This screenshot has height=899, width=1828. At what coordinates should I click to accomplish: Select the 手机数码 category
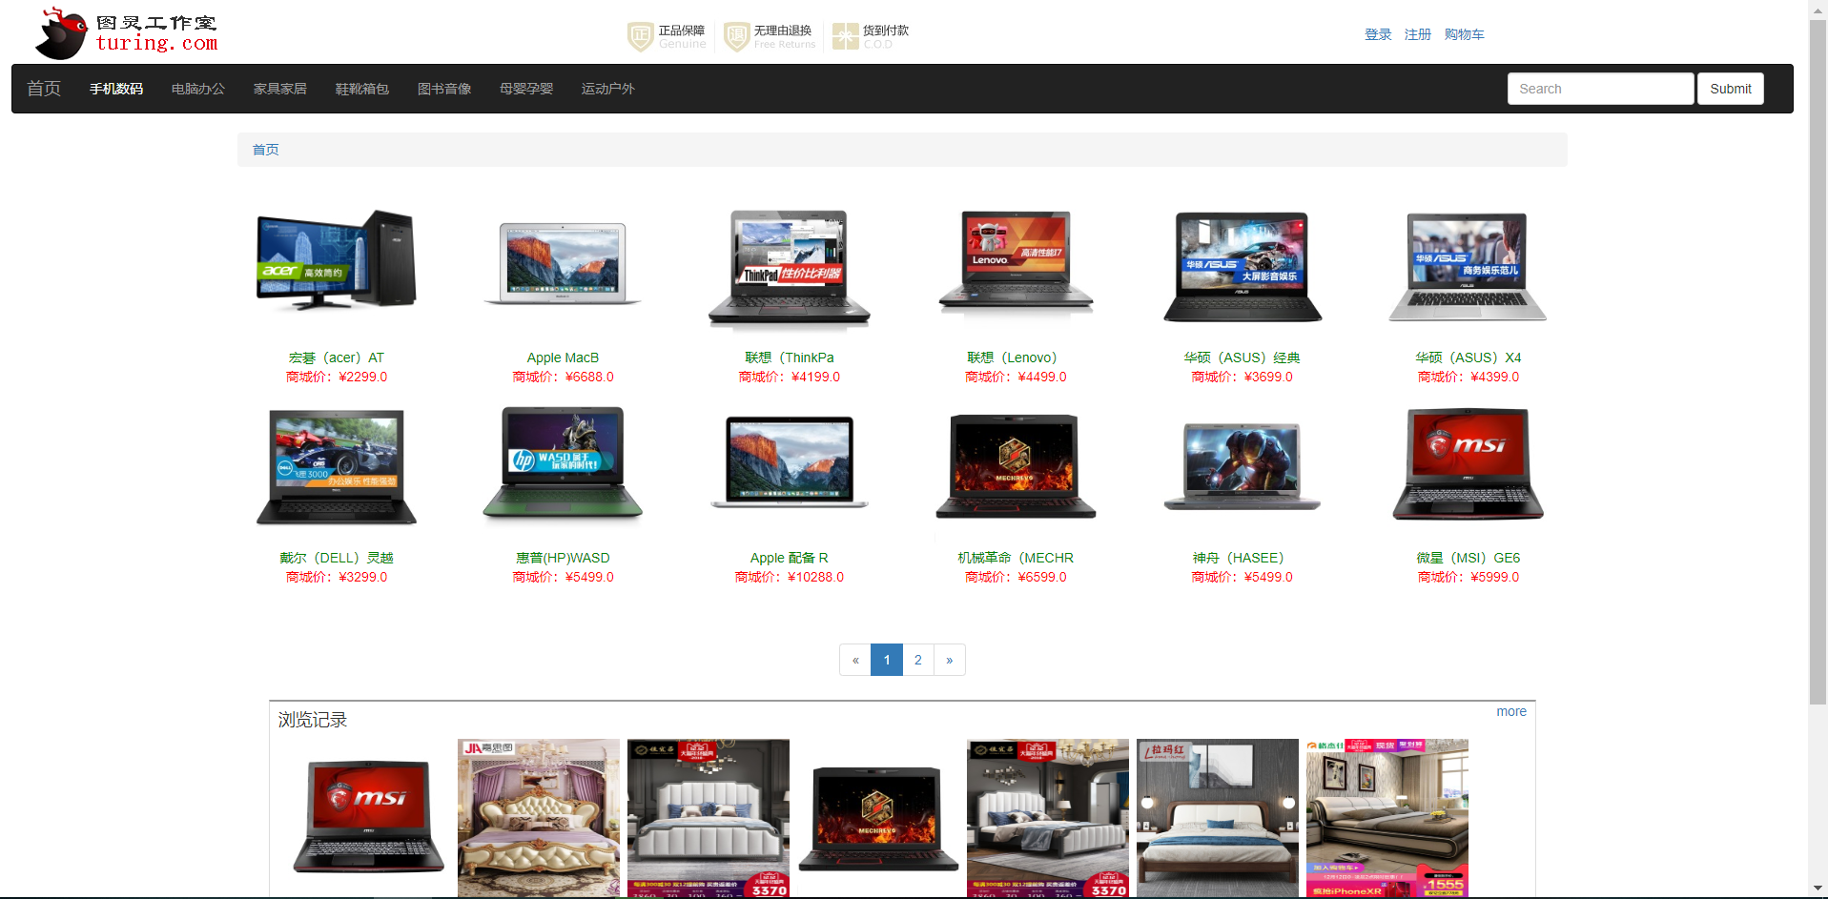(x=116, y=89)
